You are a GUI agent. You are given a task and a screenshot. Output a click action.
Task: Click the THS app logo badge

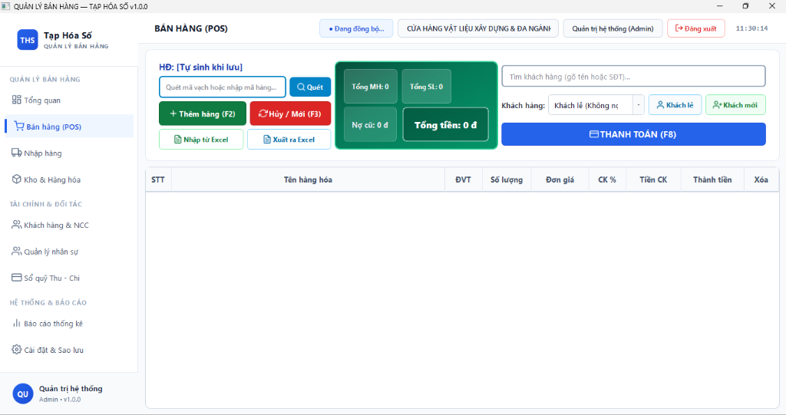[x=28, y=40]
